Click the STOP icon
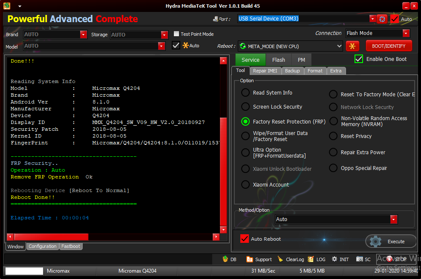This screenshot has width=421, height=279. click(389, 259)
